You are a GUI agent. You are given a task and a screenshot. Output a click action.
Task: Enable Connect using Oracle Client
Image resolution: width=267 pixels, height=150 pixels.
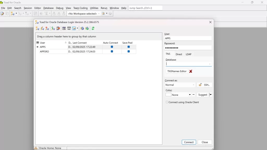click(167, 102)
